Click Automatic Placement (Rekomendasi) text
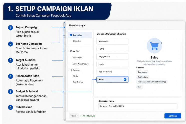 coord(30,82)
